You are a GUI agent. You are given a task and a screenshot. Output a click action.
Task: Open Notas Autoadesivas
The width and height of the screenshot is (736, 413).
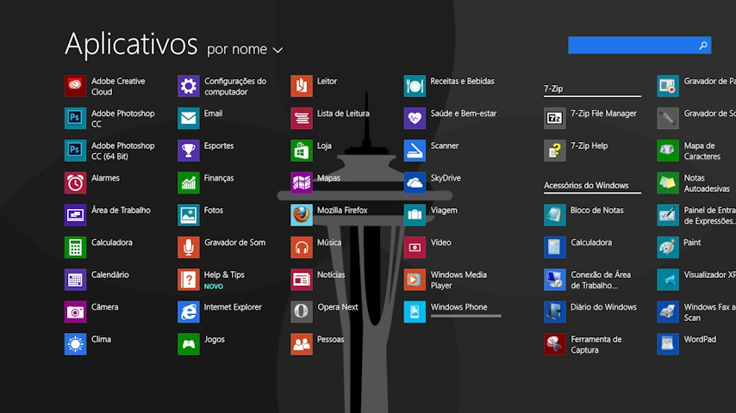[x=668, y=182]
